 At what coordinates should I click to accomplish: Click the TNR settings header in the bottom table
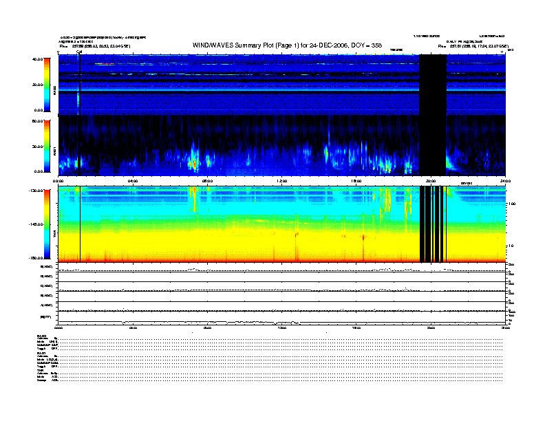[x=40, y=370]
